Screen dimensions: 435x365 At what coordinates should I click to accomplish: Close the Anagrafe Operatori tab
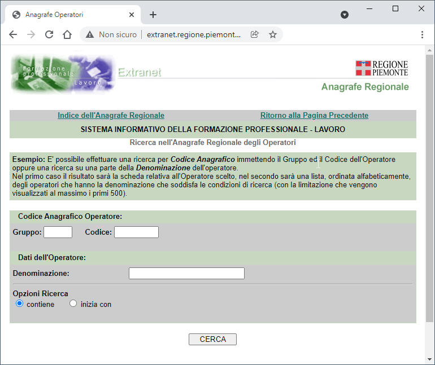pyautogui.click(x=132, y=15)
